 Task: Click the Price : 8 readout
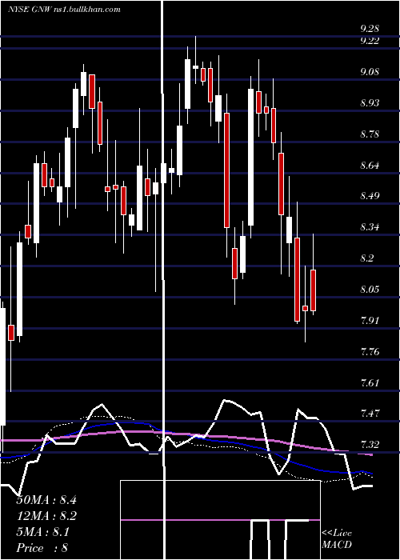coord(42,548)
